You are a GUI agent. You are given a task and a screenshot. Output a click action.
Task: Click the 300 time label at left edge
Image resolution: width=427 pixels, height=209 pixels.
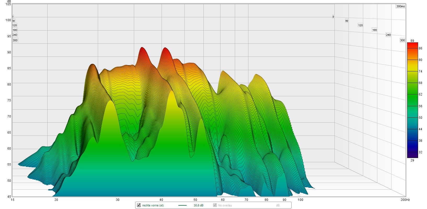pyautogui.click(x=15, y=40)
